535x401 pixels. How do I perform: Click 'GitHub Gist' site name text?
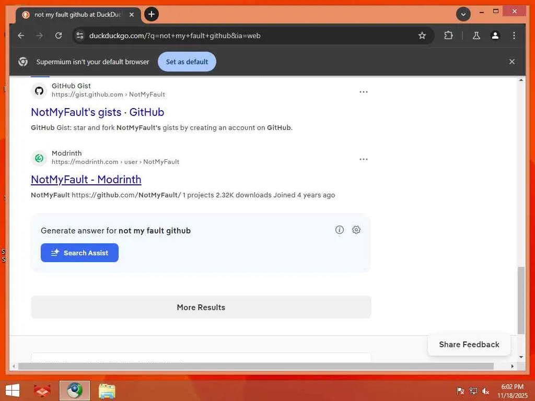tap(71, 86)
